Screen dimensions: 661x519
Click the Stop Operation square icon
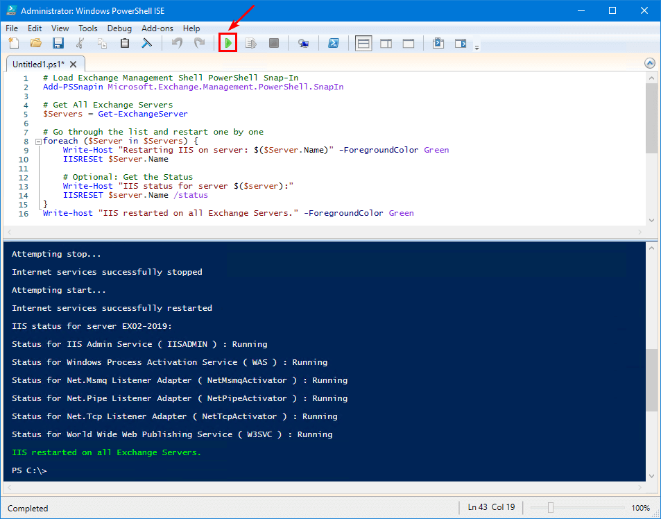click(x=273, y=43)
